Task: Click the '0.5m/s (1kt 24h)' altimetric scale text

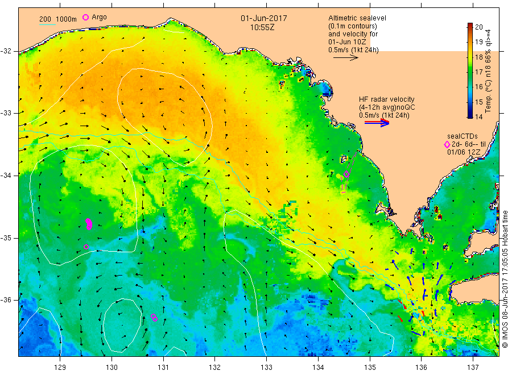Action: coord(354,50)
